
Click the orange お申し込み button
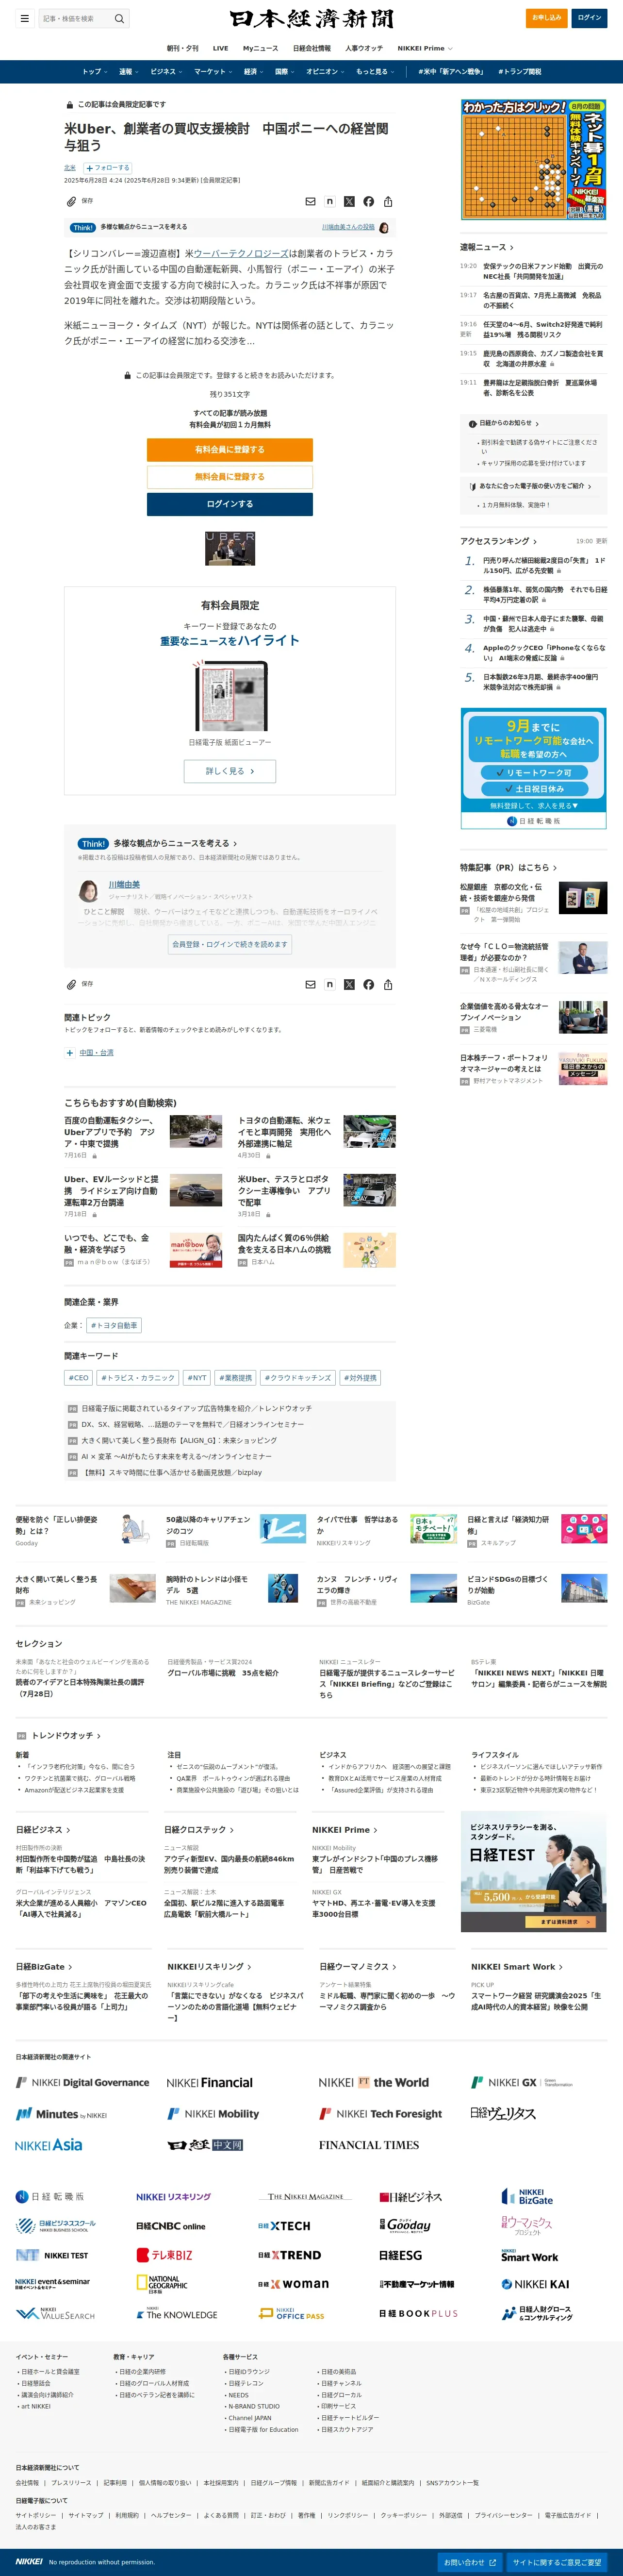546,17
